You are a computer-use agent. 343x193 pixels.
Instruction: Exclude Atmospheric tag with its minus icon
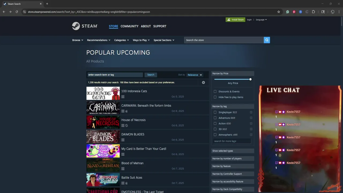(251, 135)
